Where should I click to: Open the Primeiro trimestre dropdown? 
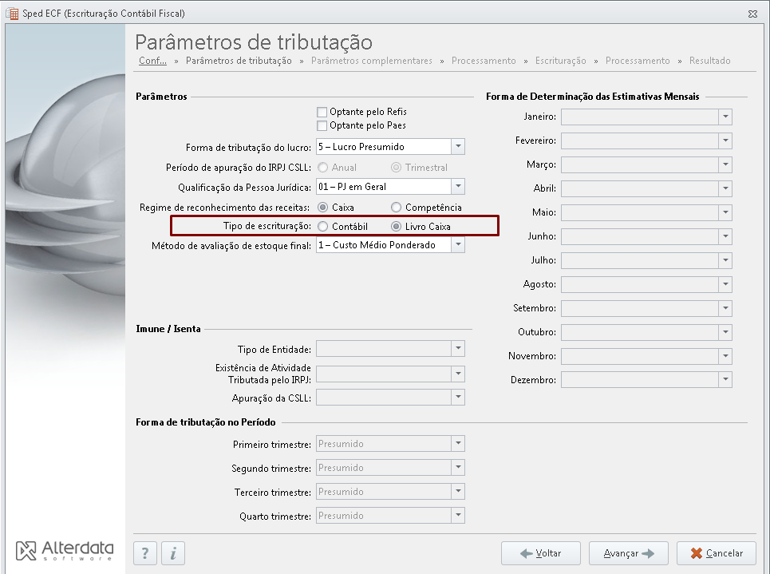click(458, 444)
